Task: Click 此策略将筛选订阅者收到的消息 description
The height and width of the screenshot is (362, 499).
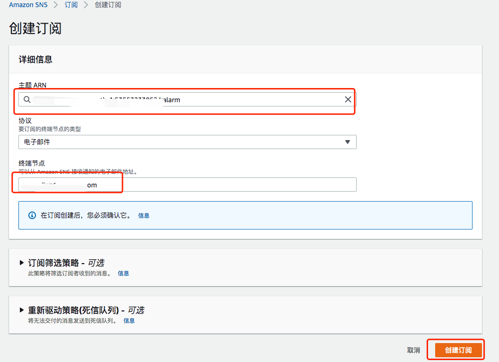Action: click(x=69, y=273)
